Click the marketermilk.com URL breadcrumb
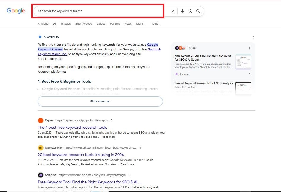 pyautogui.click(x=100, y=148)
